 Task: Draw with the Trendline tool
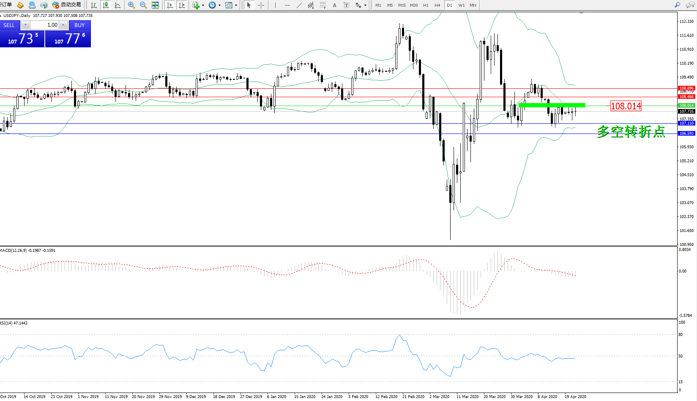pos(299,5)
